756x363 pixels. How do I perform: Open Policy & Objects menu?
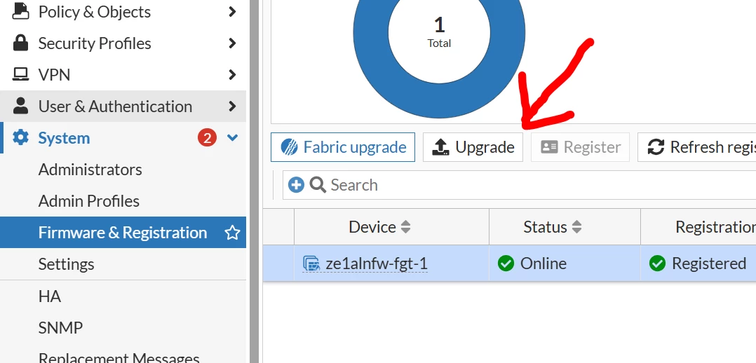(x=123, y=12)
